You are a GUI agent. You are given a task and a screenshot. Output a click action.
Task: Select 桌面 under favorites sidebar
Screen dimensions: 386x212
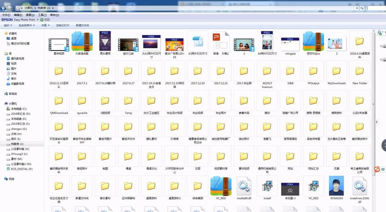pyautogui.click(x=11, y=38)
